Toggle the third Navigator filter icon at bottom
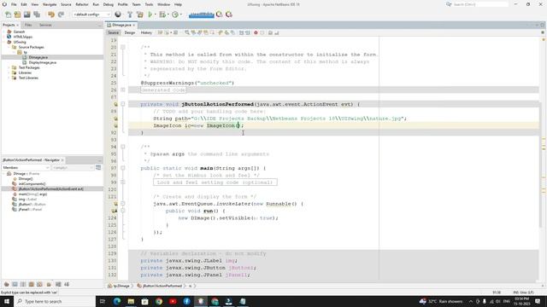This screenshot has width=547, height=307. pos(23,284)
